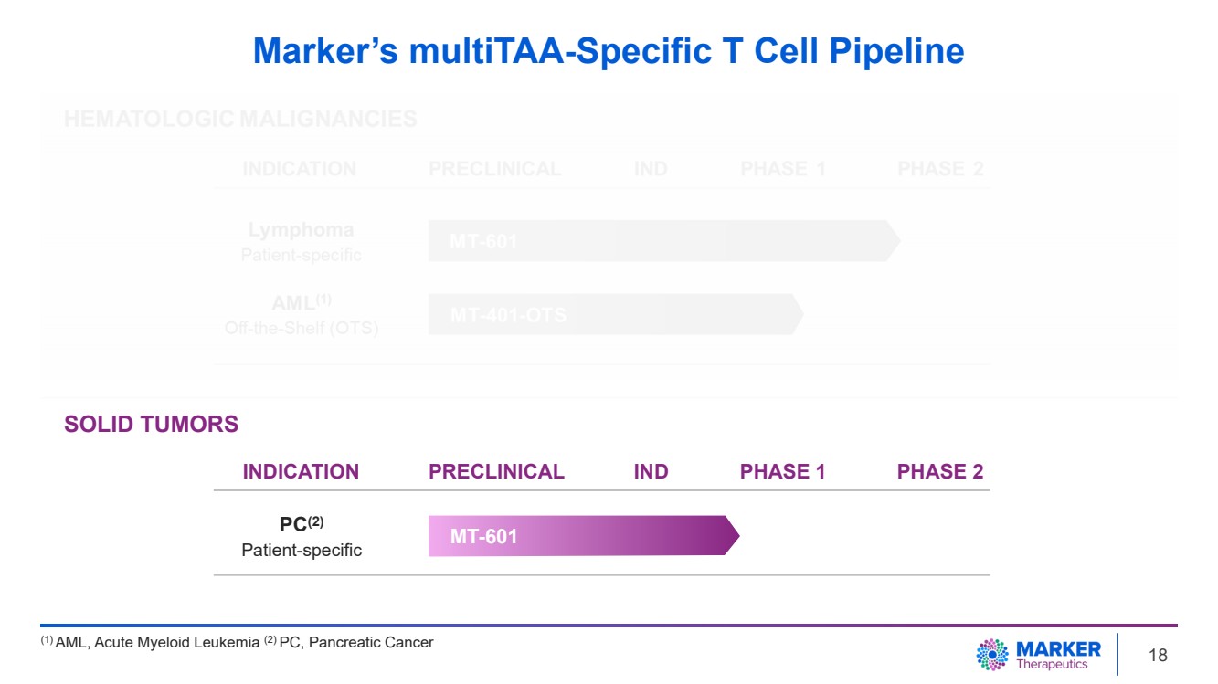Click the faded HEMATOLOGIC MALIGNANCIES heading
Viewport: 1218px width, 684px height.
click(240, 119)
